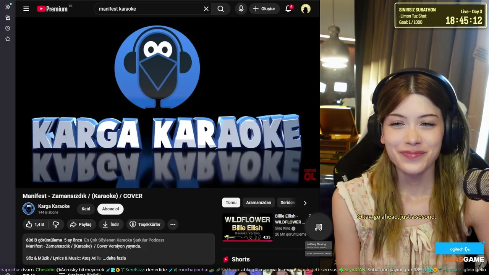Image resolution: width=489 pixels, height=275 pixels.
Task: Like the video showing 1,4 B
Action: point(35,225)
